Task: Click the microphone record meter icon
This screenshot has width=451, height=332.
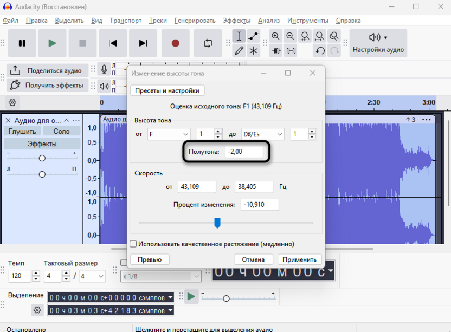Action: [104, 69]
